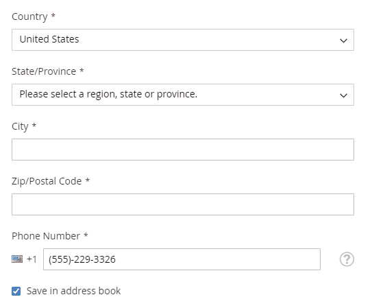Click the 'Country' field label
Viewport: 372px width, 308px height.
click(29, 17)
